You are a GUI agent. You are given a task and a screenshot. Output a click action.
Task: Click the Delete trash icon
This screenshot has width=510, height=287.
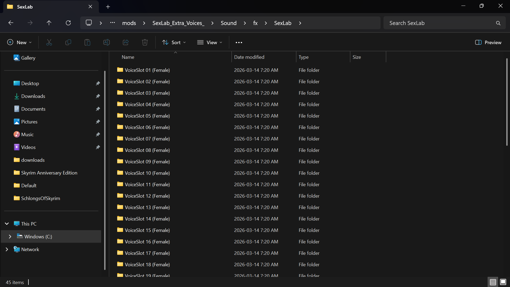click(145, 42)
